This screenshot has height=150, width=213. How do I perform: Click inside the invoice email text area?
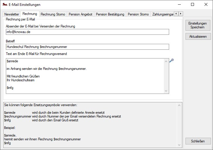pyautogui.click(x=85, y=76)
